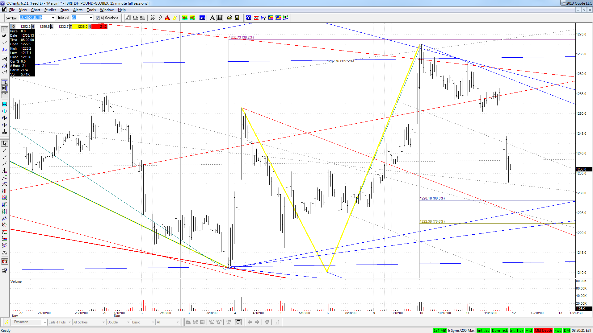Open the File menu
Image resolution: width=593 pixels, height=333 pixels.
[12, 10]
